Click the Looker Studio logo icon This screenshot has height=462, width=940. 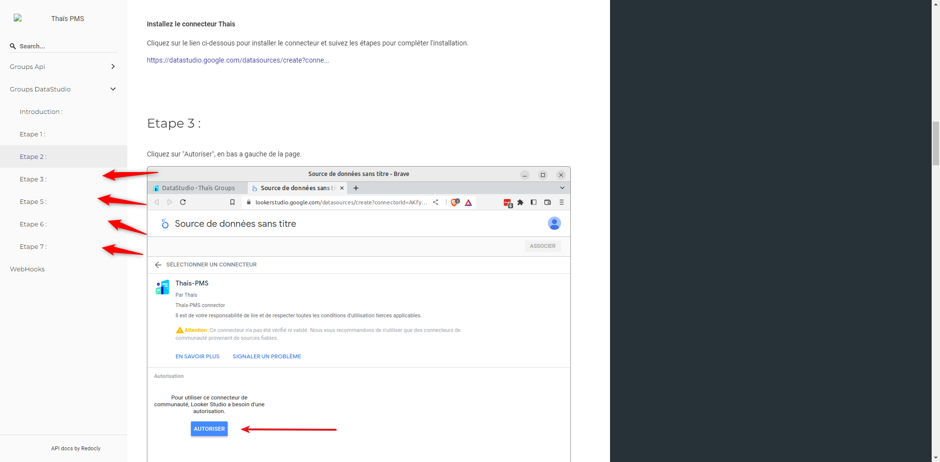click(x=165, y=223)
